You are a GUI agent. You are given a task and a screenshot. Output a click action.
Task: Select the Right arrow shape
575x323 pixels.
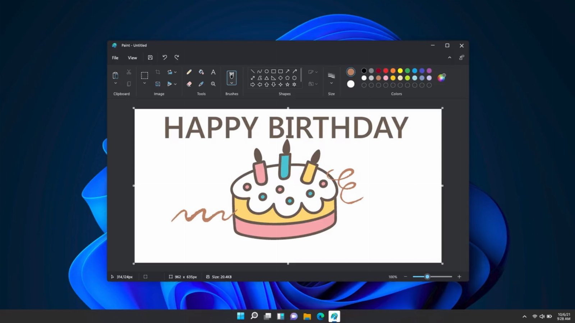[253, 84]
